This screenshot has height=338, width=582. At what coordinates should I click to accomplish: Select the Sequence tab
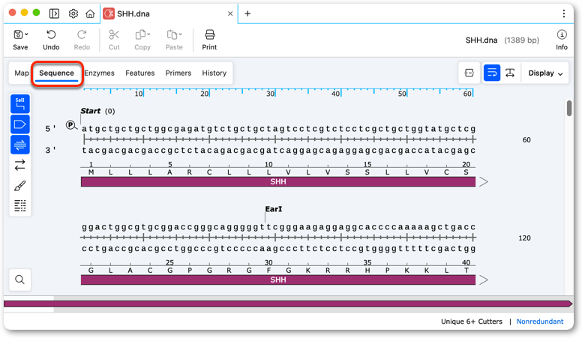(x=56, y=73)
